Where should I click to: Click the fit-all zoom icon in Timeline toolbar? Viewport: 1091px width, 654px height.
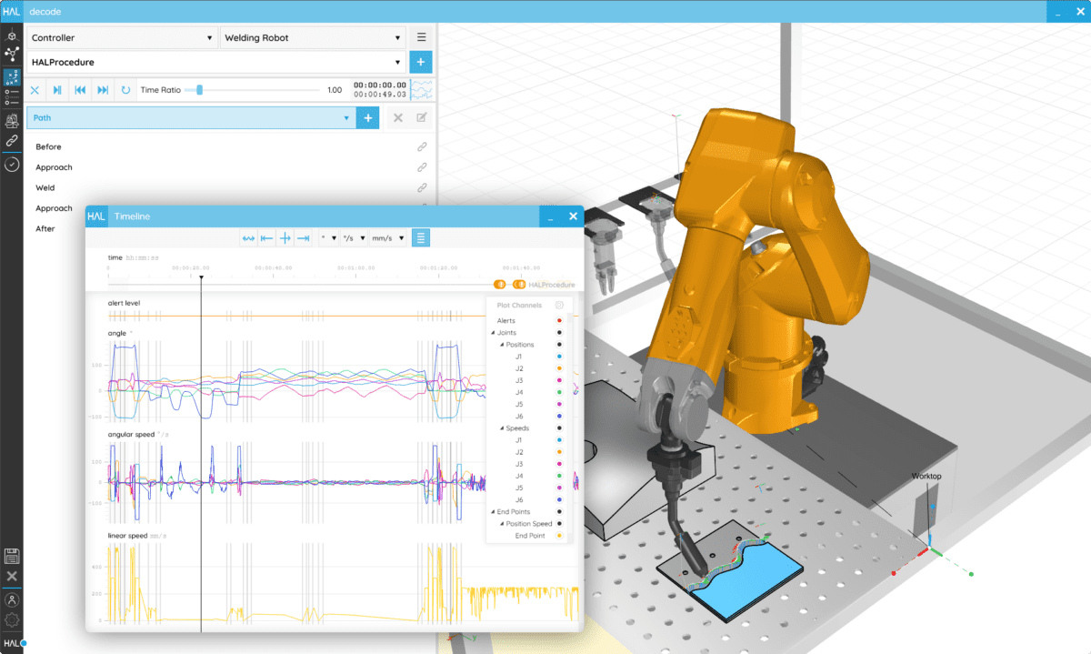click(247, 237)
